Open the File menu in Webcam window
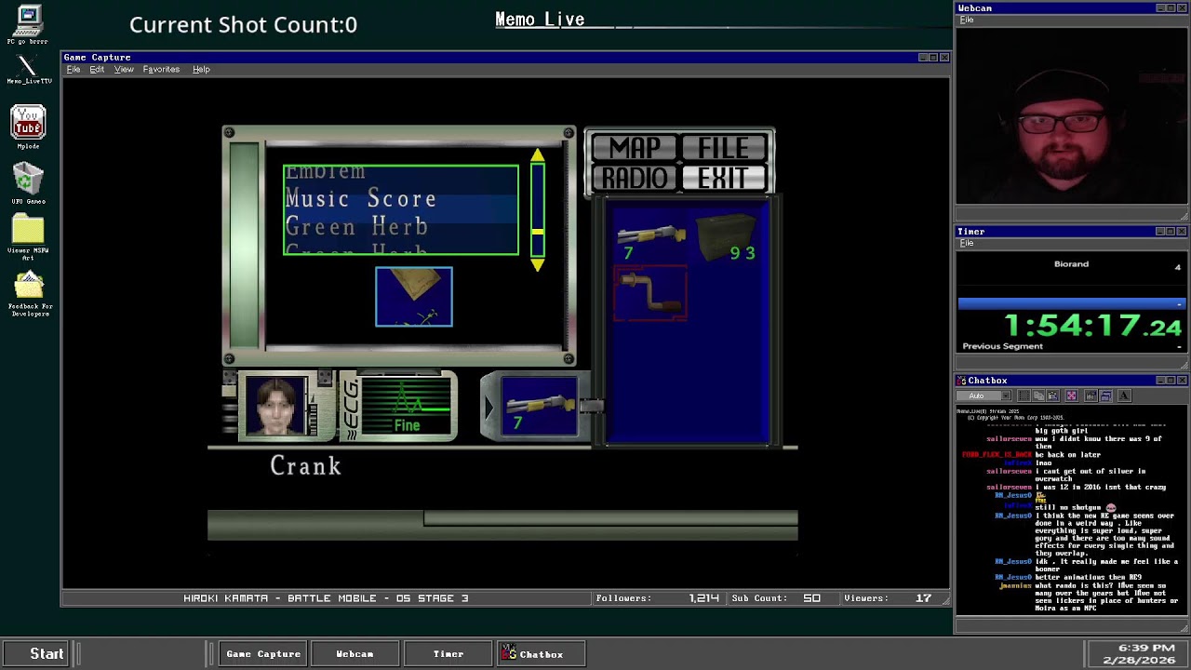 (967, 20)
